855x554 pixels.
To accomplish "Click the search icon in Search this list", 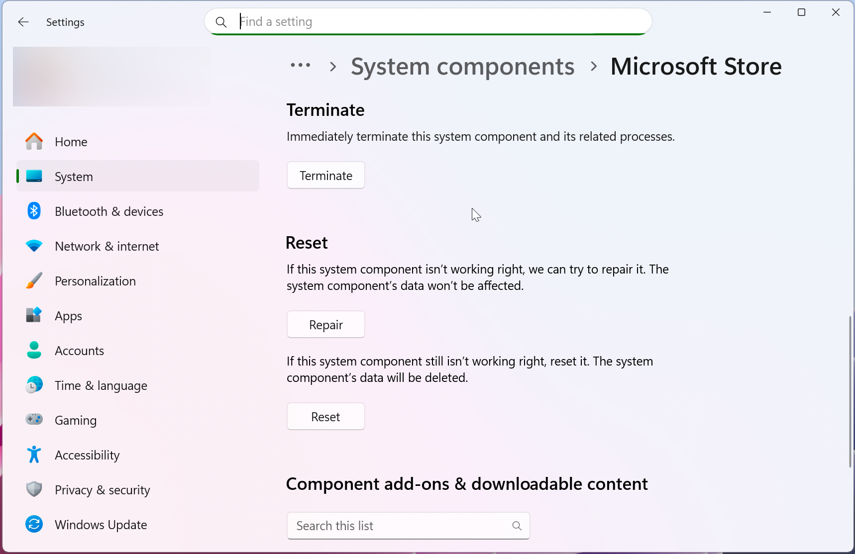I will click(517, 526).
